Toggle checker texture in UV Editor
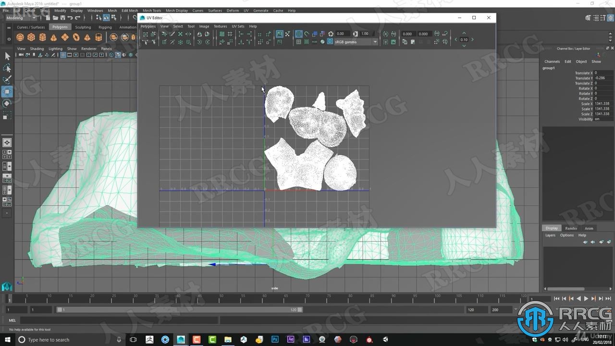Screen dimensions: 615x346 coord(307,42)
